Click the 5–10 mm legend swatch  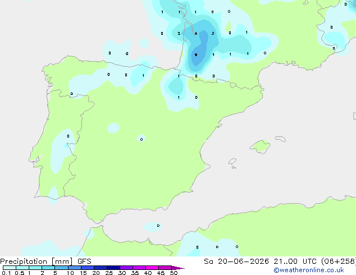click(61, 268)
